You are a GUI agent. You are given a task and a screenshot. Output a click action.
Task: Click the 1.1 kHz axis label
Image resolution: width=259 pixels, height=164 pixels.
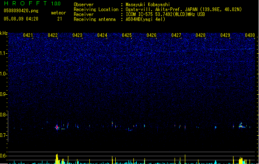click(x=4, y=53)
